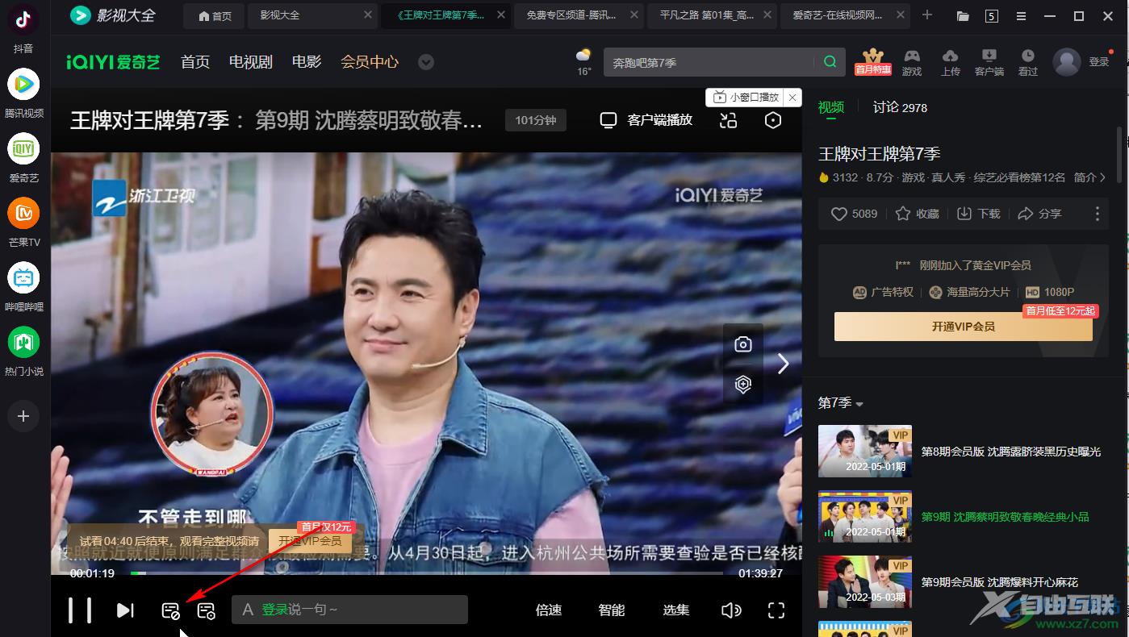Expand the next arrow on video
The height and width of the screenshot is (637, 1129).
pos(783,364)
